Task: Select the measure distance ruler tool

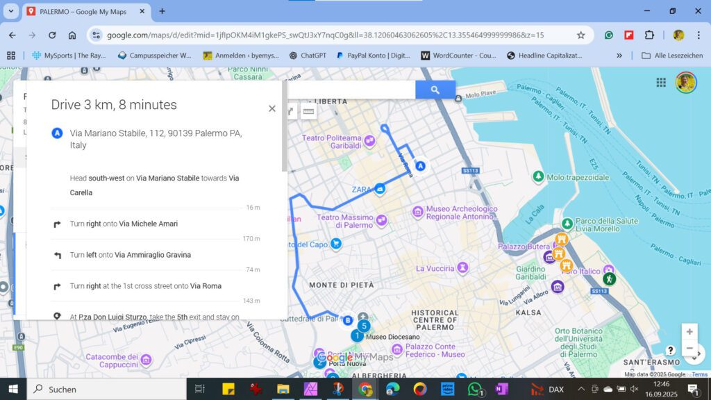Action: [x=308, y=111]
